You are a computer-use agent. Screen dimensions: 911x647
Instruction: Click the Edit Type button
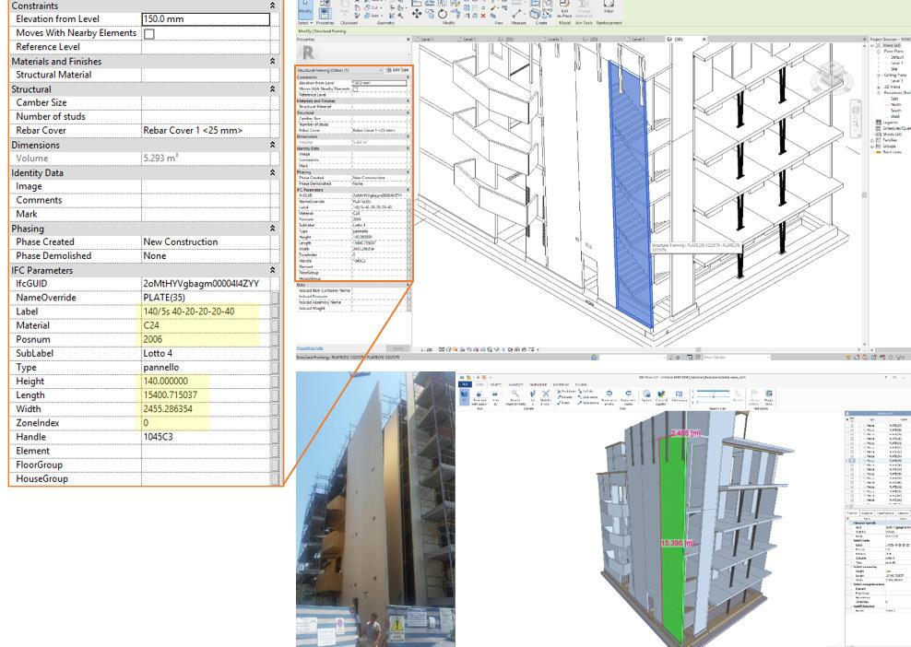(x=397, y=70)
